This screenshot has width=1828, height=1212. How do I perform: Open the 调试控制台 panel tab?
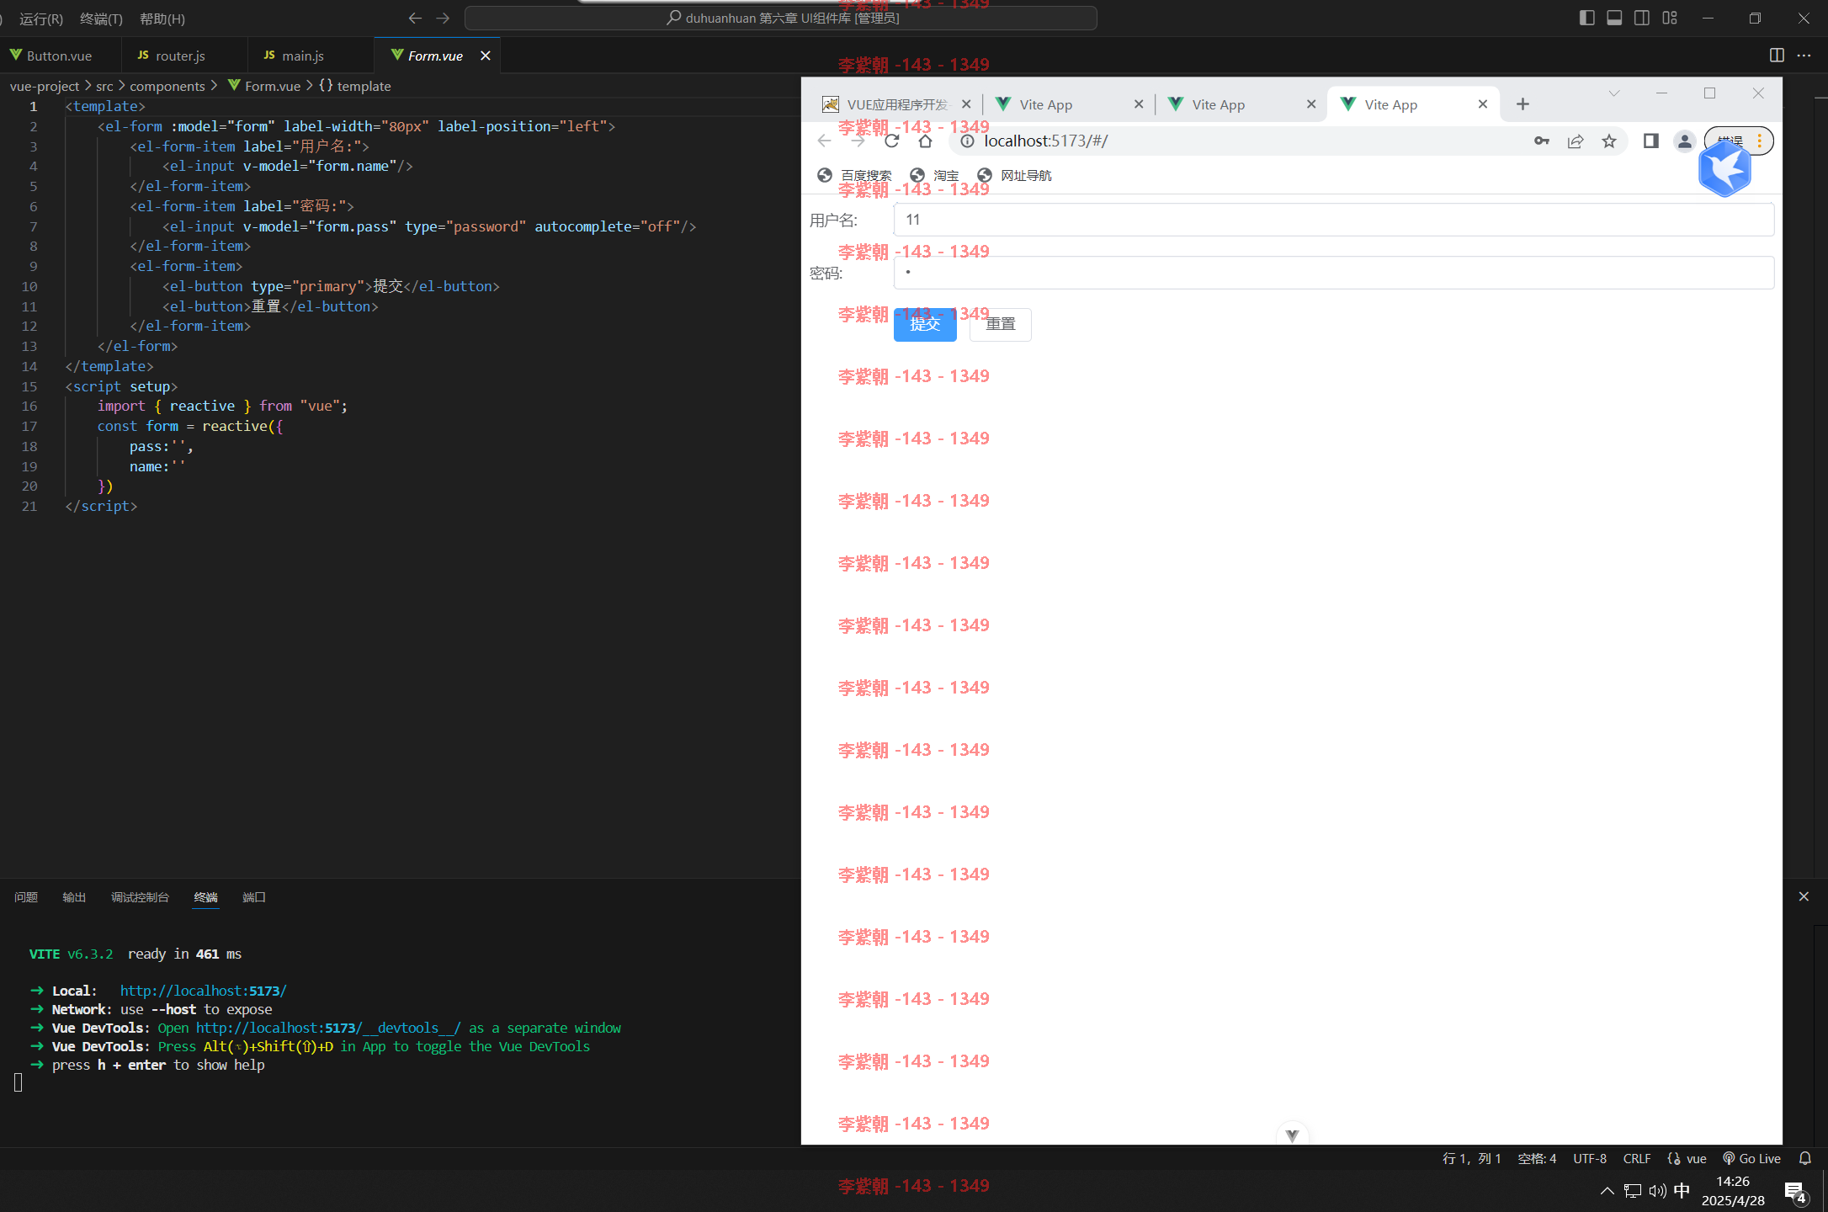point(140,897)
